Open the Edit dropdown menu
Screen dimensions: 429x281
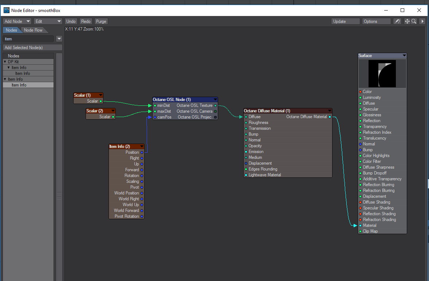(48, 21)
